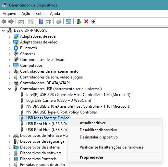
Task: Collapse the DESKTOP-PMC0G1J root node
Action: coord(4,31)
